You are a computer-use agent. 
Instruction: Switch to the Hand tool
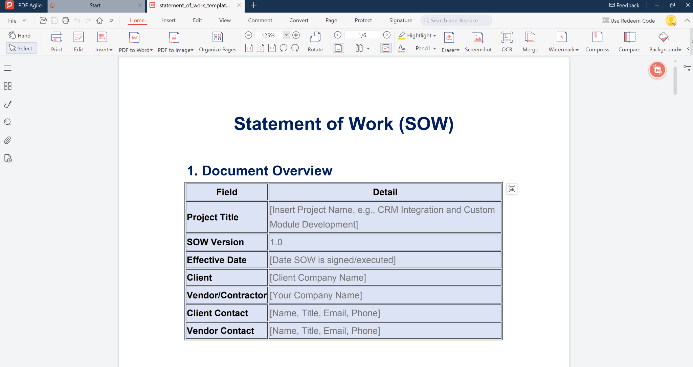pos(20,35)
